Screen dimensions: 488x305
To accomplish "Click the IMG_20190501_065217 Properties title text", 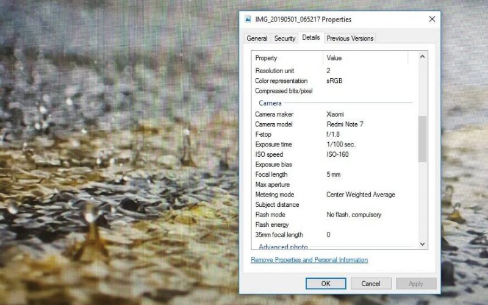I will pos(303,20).
